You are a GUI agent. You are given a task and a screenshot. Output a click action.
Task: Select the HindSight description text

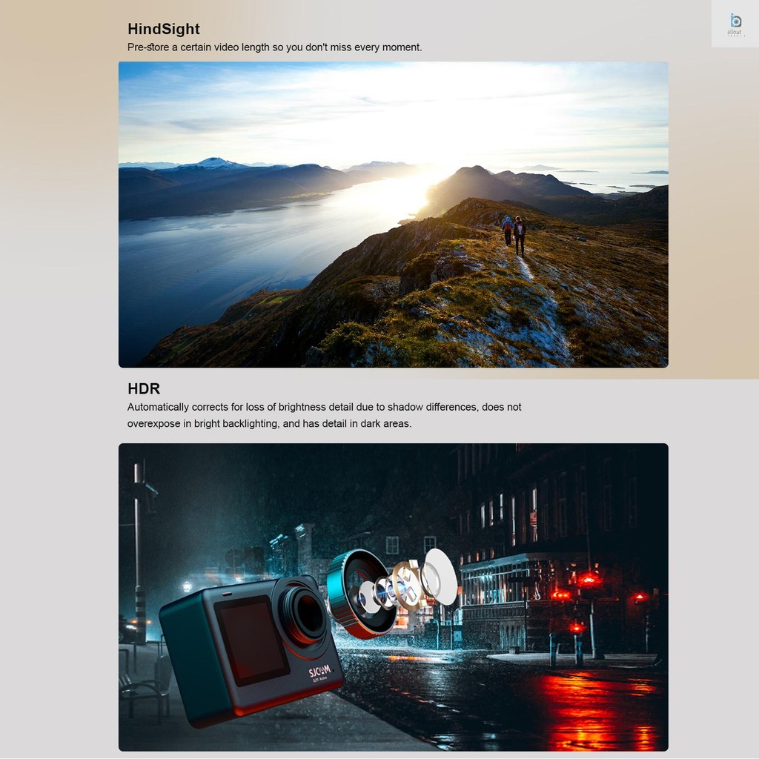tap(274, 47)
